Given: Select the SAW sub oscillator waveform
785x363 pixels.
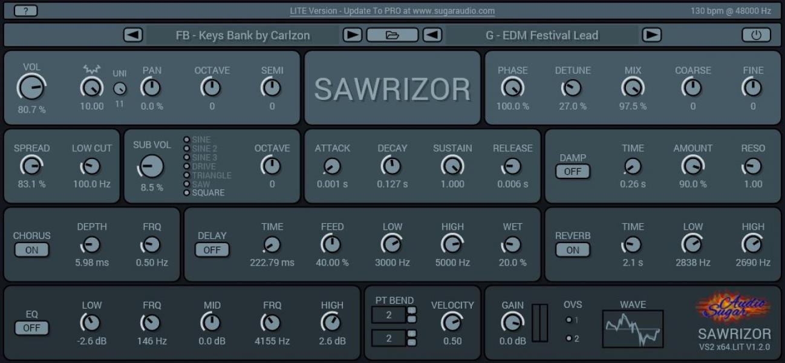Looking at the screenshot, I should (187, 184).
